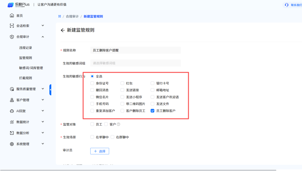
Task: Go to 敏感词/词库管理 menu item
Action: coord(31,68)
